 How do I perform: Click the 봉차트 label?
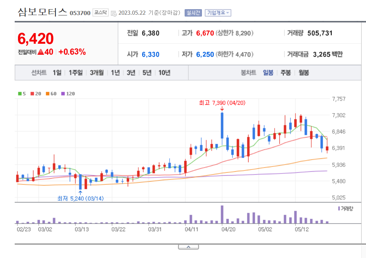pyautogui.click(x=249, y=73)
